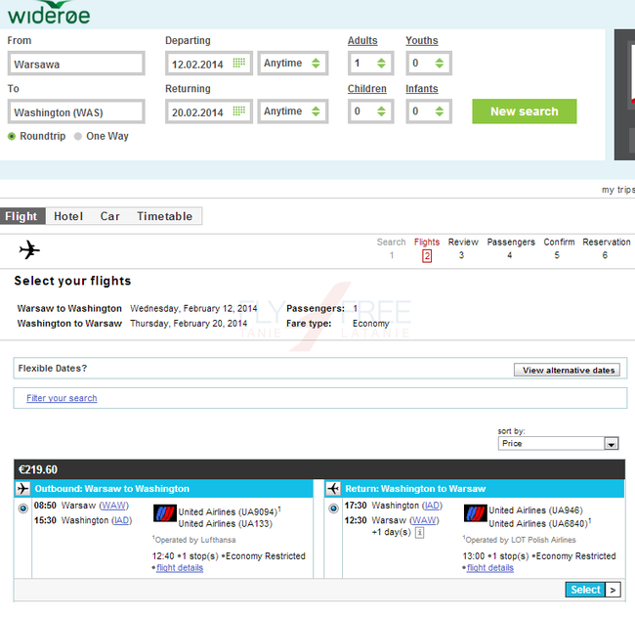Go to the Search step 1

pyautogui.click(x=391, y=248)
